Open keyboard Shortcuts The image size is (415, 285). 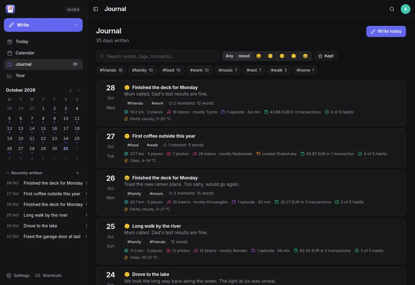tap(48, 276)
